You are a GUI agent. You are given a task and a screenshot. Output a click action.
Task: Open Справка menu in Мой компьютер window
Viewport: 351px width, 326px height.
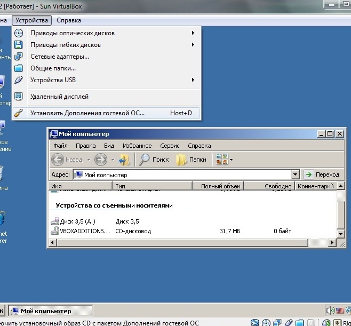tap(199, 146)
